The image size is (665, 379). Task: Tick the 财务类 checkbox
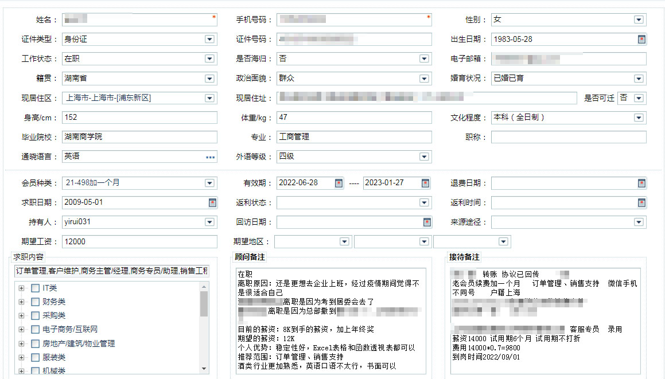point(35,302)
